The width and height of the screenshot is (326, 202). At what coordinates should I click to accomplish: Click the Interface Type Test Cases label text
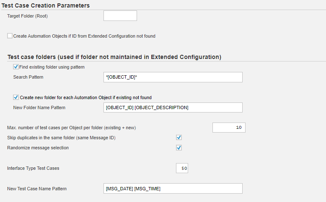click(34, 168)
